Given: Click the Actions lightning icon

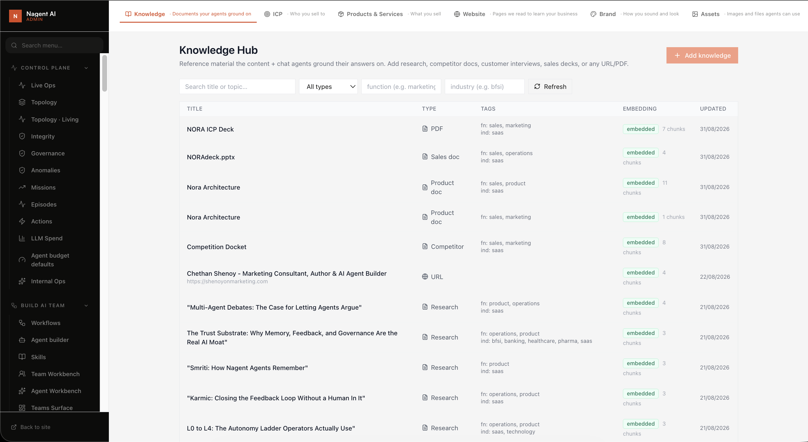Looking at the screenshot, I should [x=22, y=221].
